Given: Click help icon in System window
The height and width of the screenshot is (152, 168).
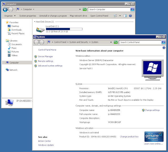Looking at the screenshot, I should [164, 48].
